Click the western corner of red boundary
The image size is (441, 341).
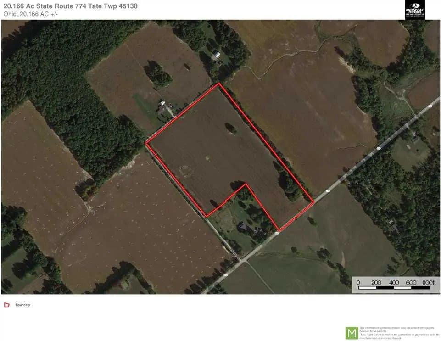[x=146, y=143]
